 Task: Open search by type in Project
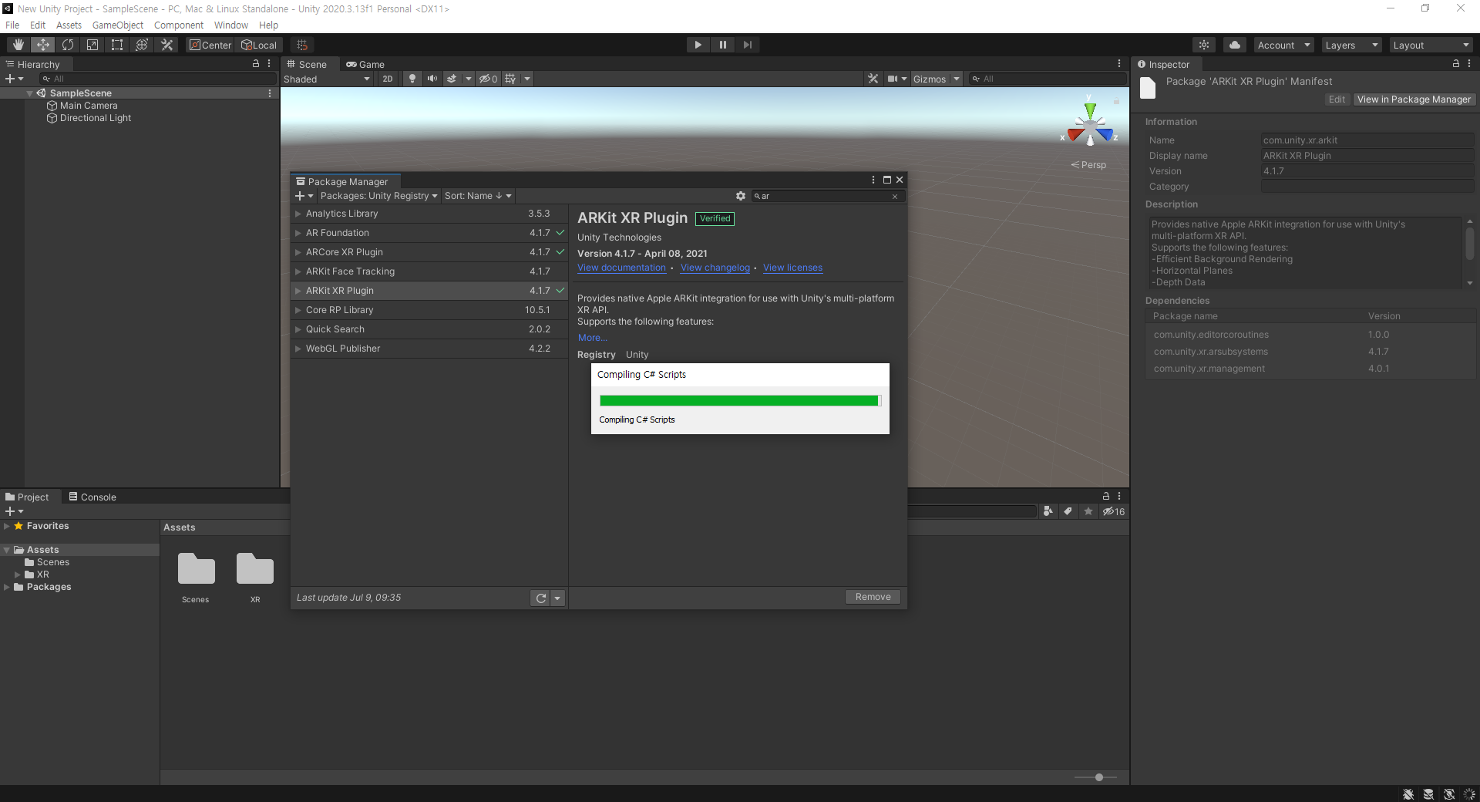pyautogui.click(x=1048, y=511)
